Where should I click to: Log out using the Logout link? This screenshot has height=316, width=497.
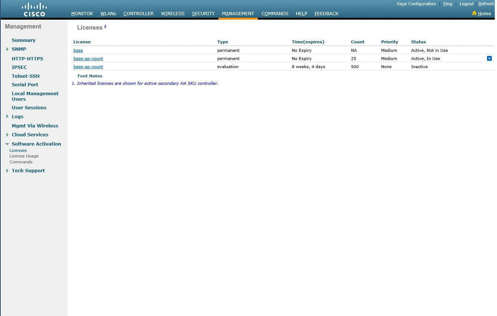466,4
